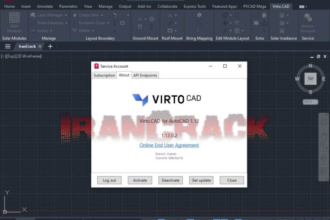Open the Online End User Agreement link

click(x=169, y=145)
